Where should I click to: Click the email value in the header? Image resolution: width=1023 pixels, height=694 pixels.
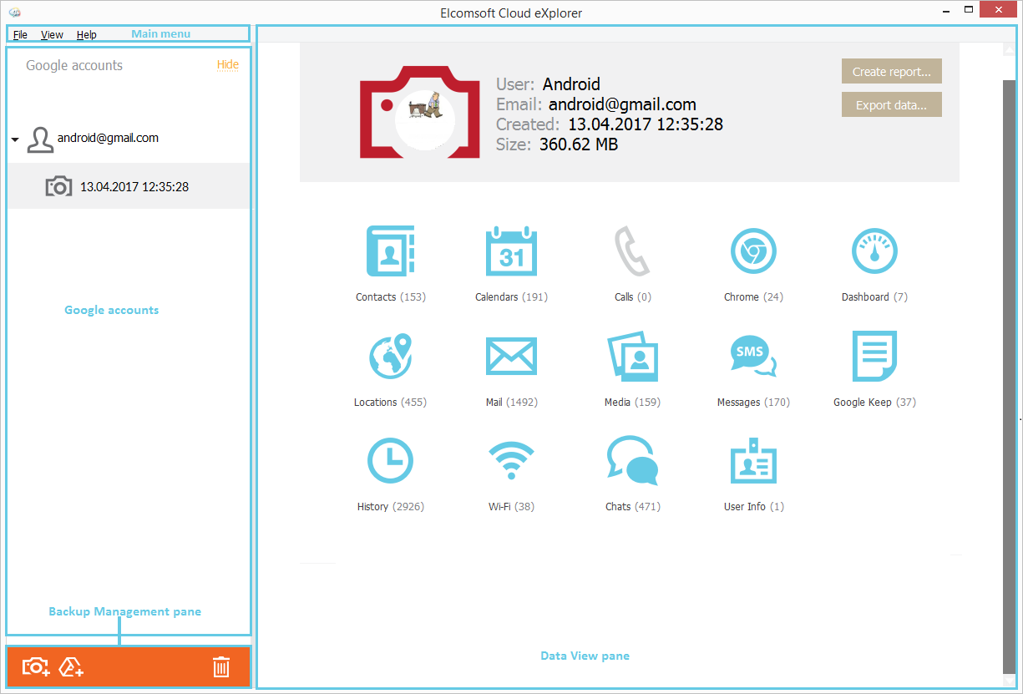coord(622,104)
